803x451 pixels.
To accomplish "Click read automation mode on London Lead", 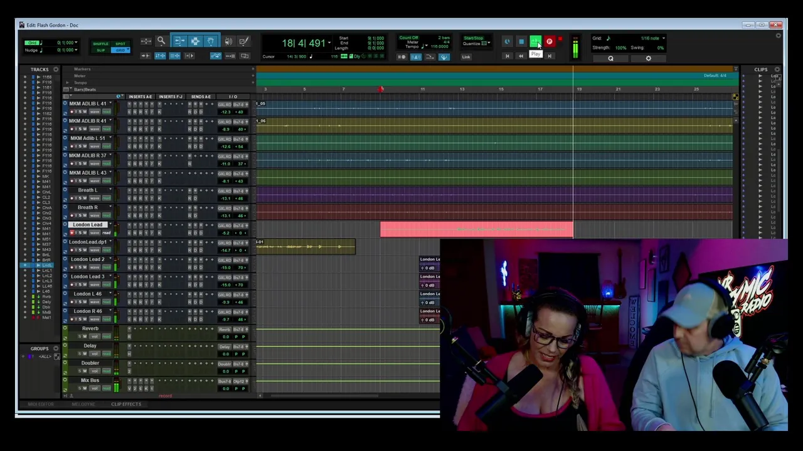I will (107, 233).
